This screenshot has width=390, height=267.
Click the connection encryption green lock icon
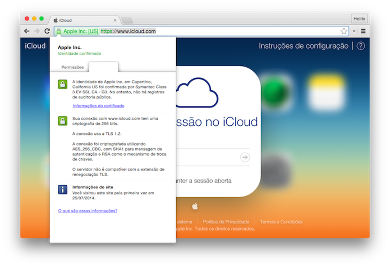click(x=63, y=121)
